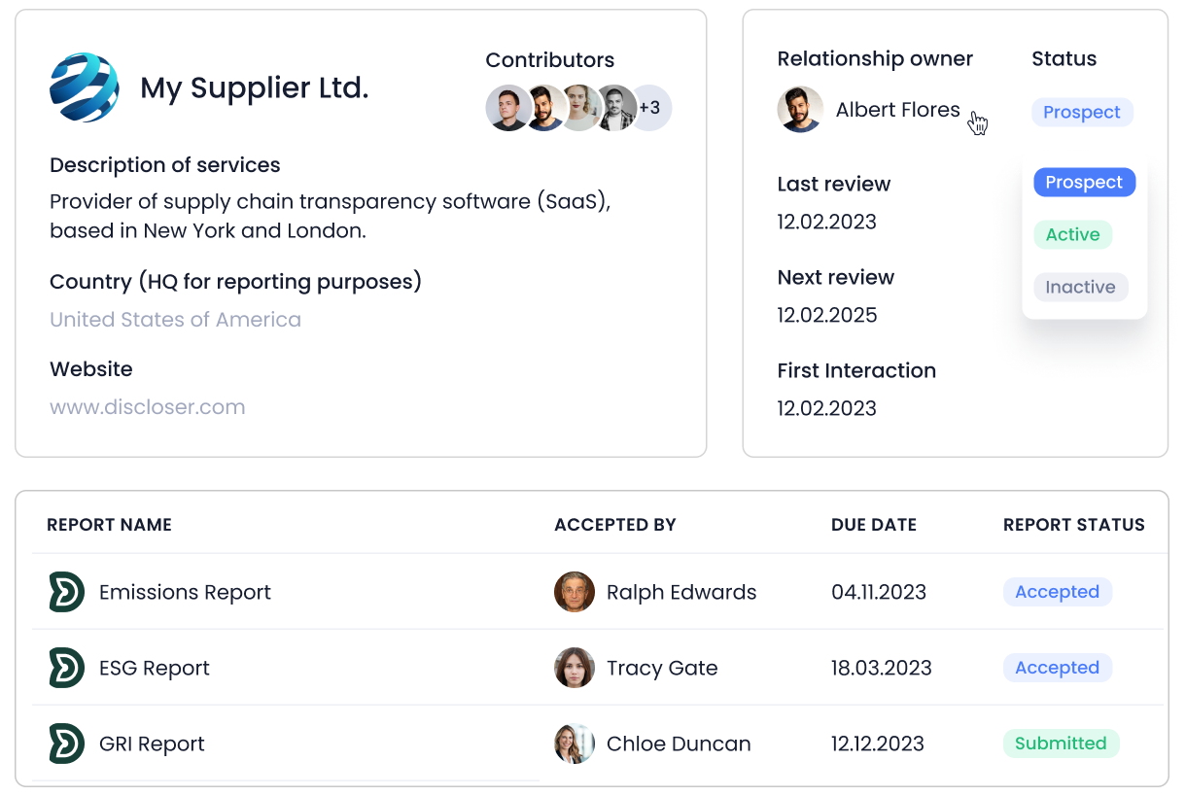Viewport: 1186px width, 796px height.
Task: Click the Contributors heading
Action: [x=550, y=60]
